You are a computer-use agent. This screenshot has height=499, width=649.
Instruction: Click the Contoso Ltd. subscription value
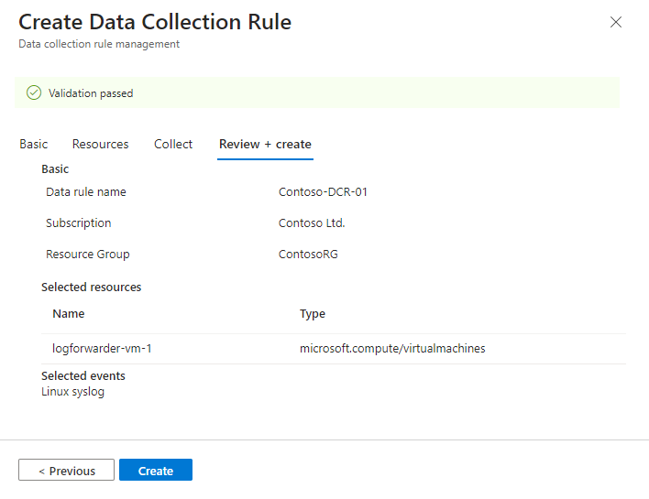pyautogui.click(x=312, y=222)
